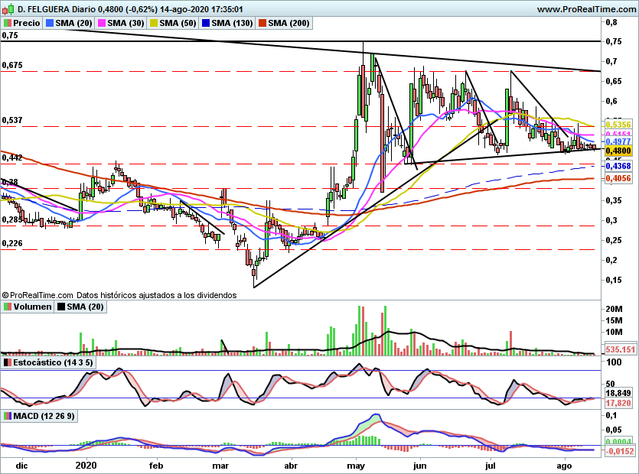This screenshot has height=474, width=639.
Task: Click the dark blue SMA (130) legend icon
Action: 206,23
